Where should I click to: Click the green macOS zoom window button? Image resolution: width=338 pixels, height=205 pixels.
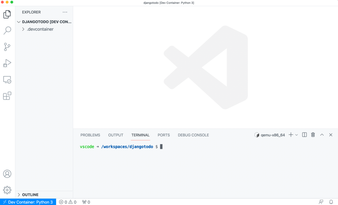pyautogui.click(x=12, y=2)
